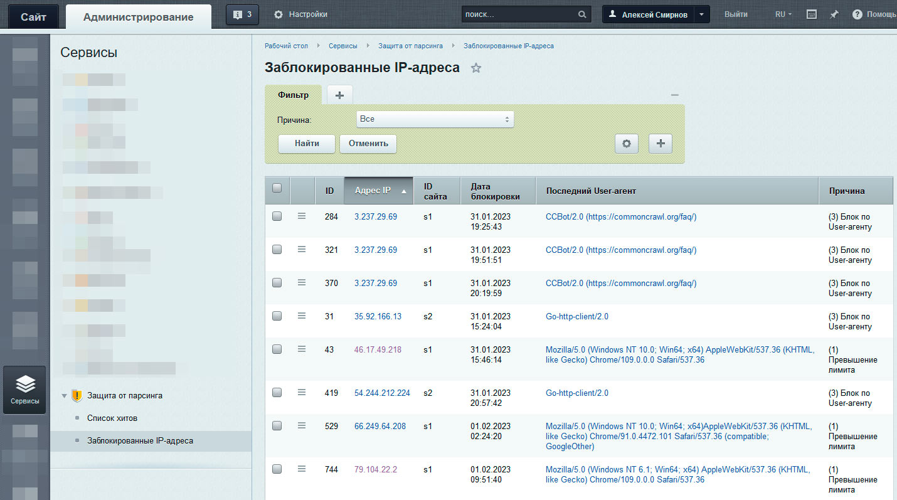Image resolution: width=897 pixels, height=500 pixels.
Task: Open the filter settings gear button
Action: click(626, 144)
